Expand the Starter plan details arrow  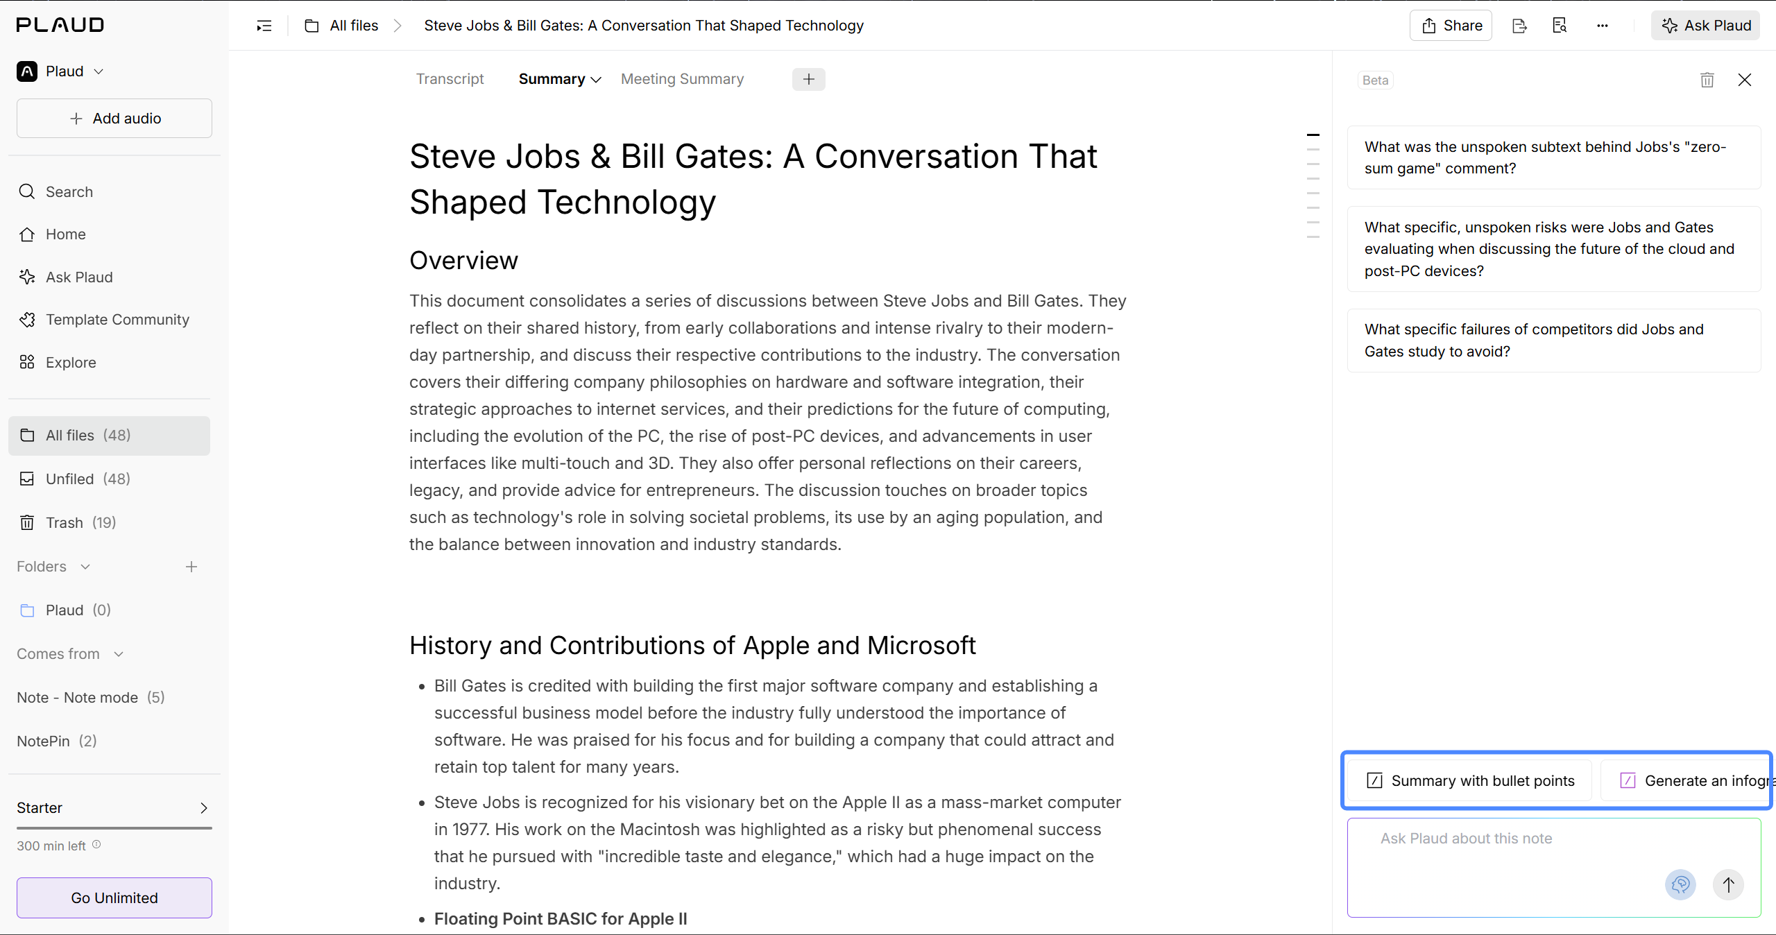(203, 808)
